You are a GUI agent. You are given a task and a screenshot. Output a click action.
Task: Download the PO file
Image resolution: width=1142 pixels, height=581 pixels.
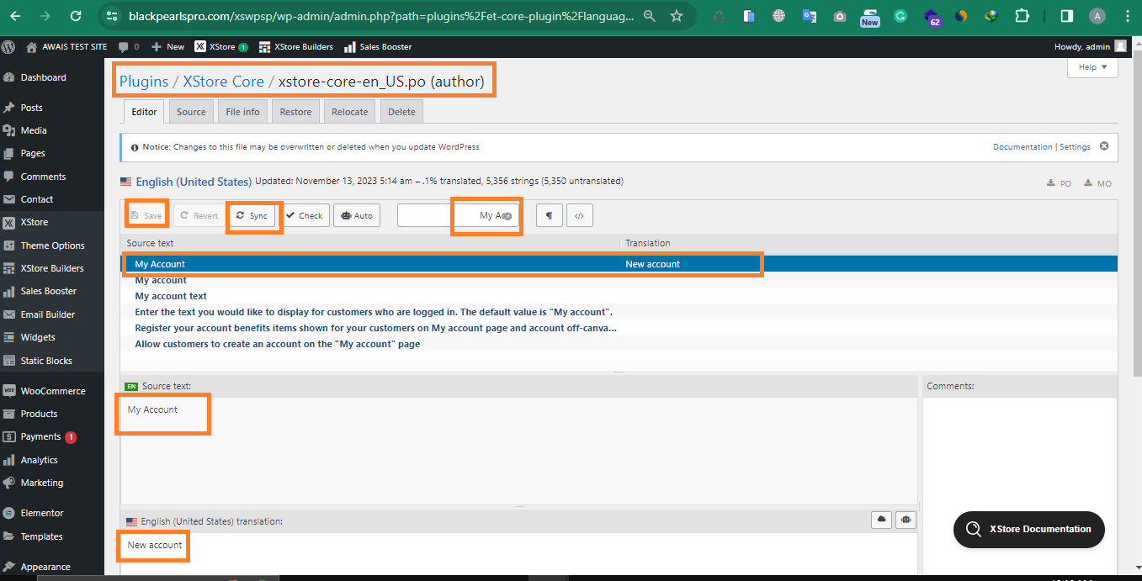tap(1059, 183)
